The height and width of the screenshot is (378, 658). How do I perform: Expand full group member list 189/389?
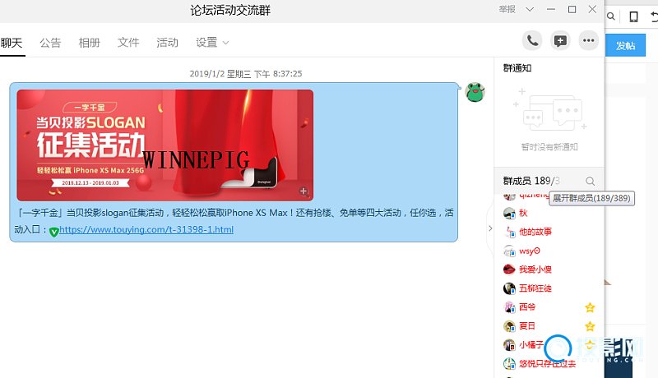click(x=591, y=198)
